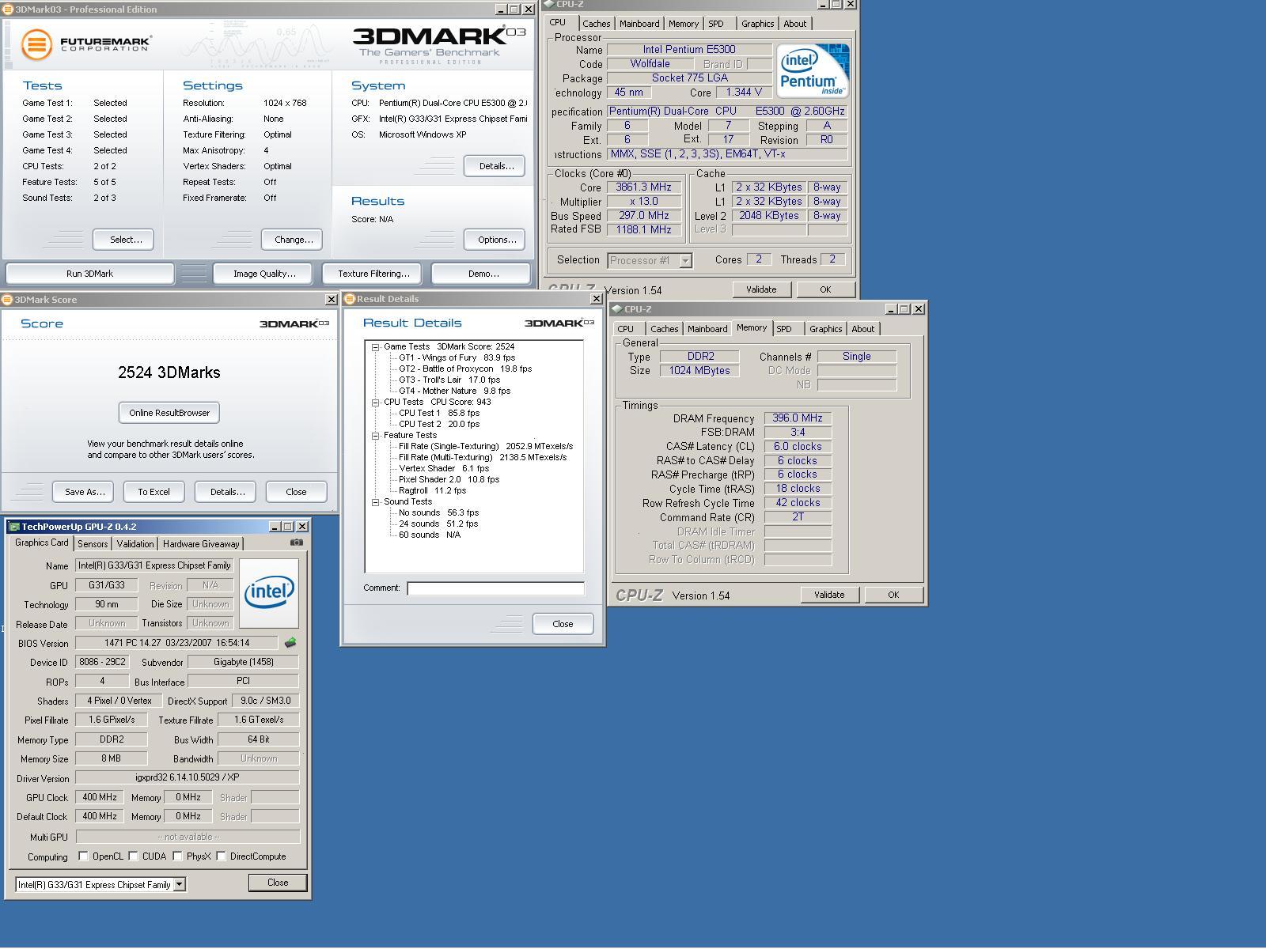This screenshot has height=949, width=1266.
Task: Open Graphics tab in top CPU-Z window
Action: click(757, 24)
